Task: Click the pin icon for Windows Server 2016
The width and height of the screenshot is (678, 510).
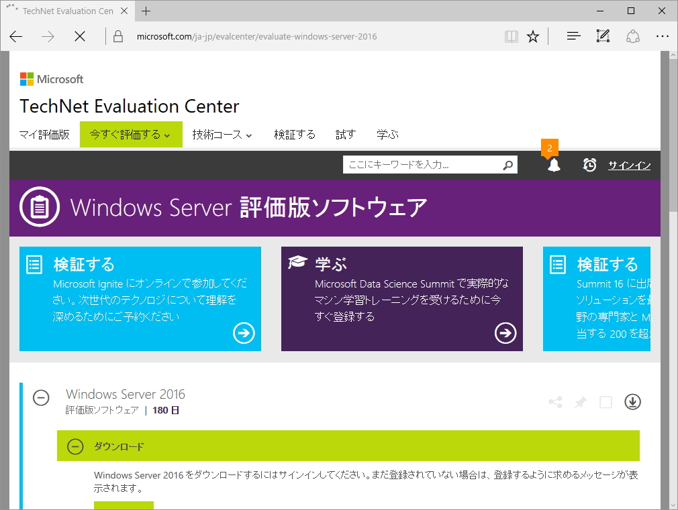Action: pos(580,403)
